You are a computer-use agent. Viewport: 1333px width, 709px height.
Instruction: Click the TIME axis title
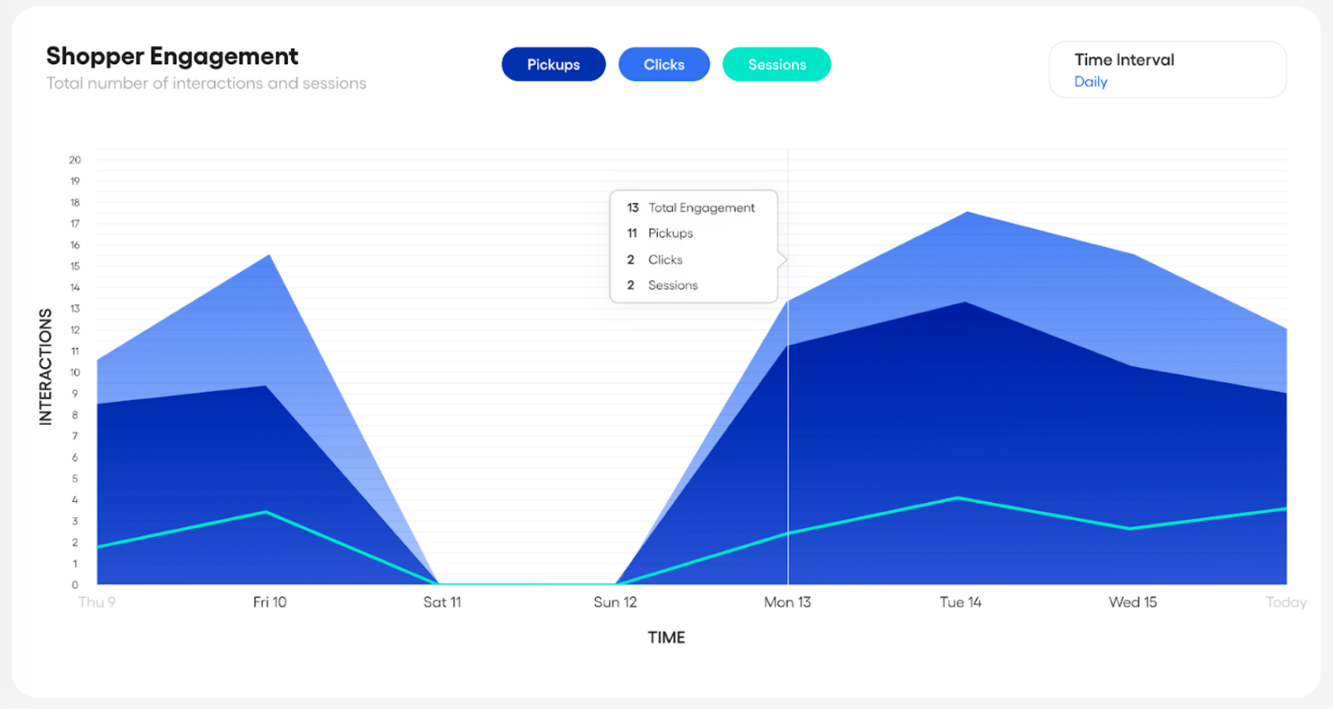pos(666,638)
